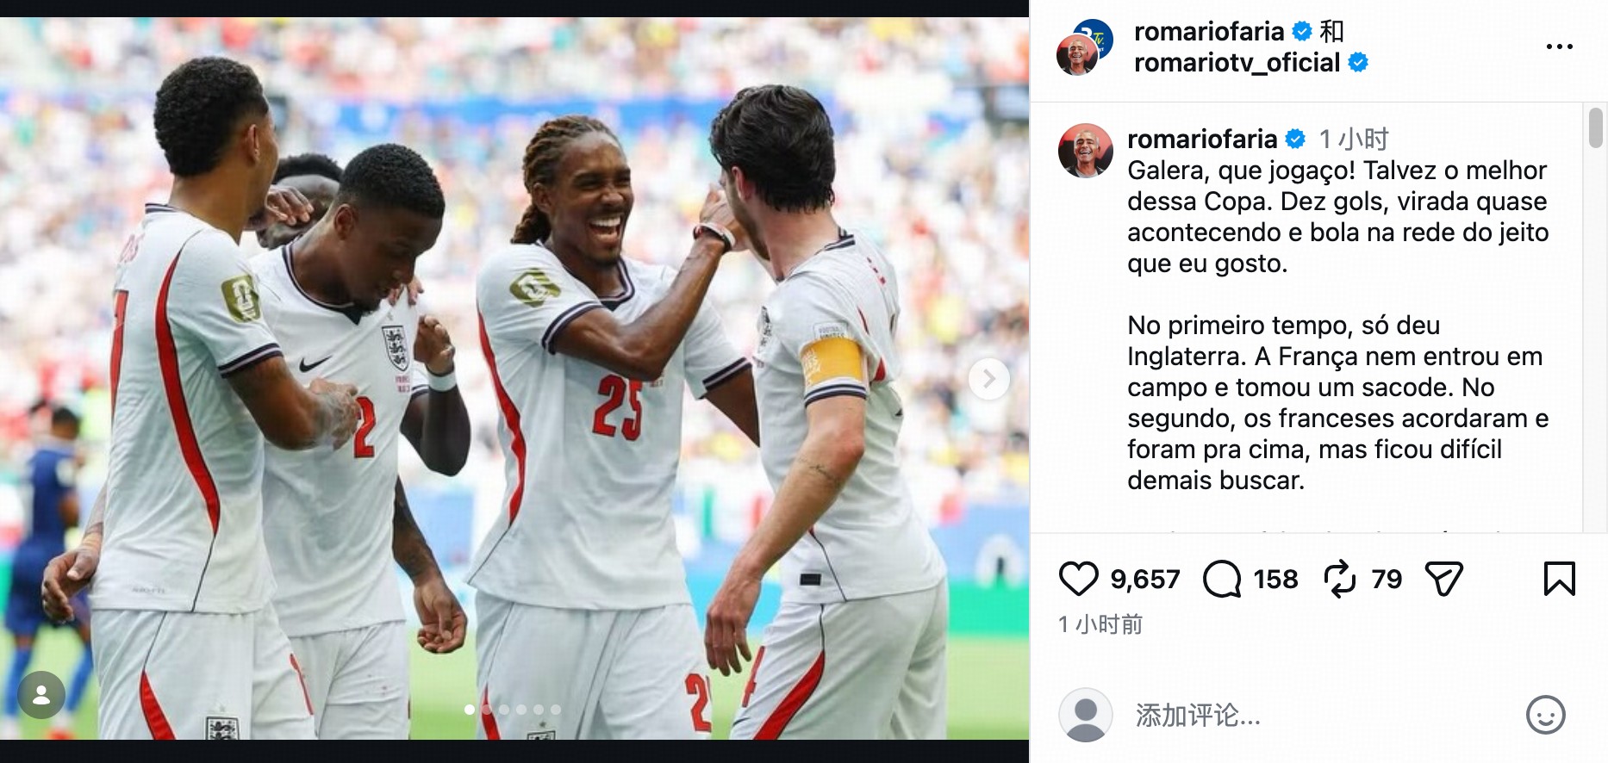The height and width of the screenshot is (763, 1608).
Task: View the 9,657 likes list
Action: [x=1145, y=579]
